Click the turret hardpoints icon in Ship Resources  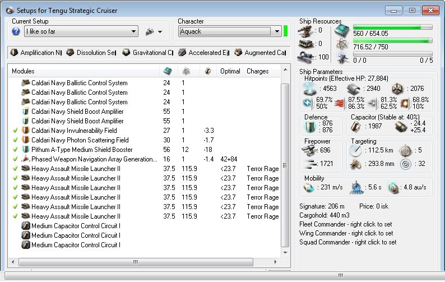click(305, 31)
